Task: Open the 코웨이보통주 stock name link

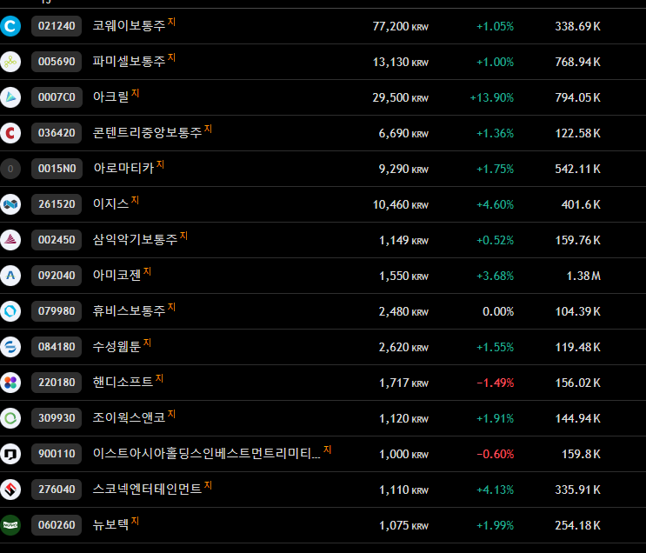Action: (129, 26)
